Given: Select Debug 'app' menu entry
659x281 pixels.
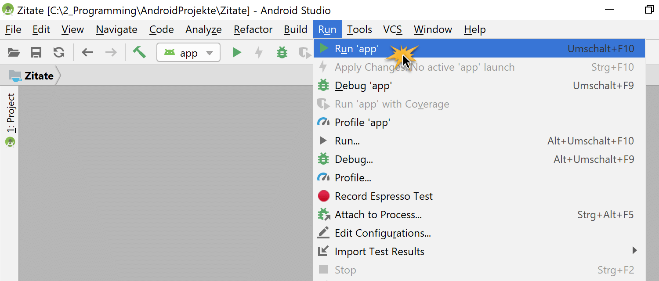Looking at the screenshot, I should 479,86.
